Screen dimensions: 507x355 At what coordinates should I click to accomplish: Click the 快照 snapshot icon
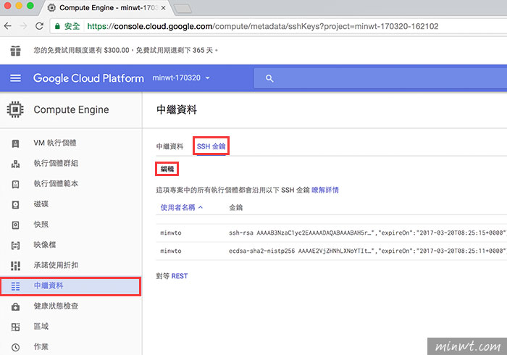pyautogui.click(x=15, y=225)
